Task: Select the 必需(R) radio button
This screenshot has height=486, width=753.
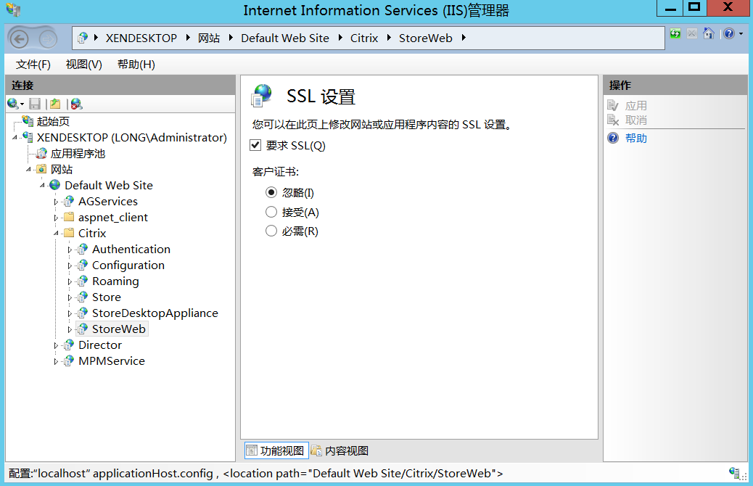Action: 271,231
